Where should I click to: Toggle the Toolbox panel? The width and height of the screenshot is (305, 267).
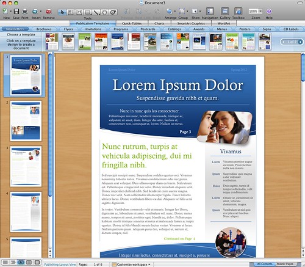click(238, 11)
